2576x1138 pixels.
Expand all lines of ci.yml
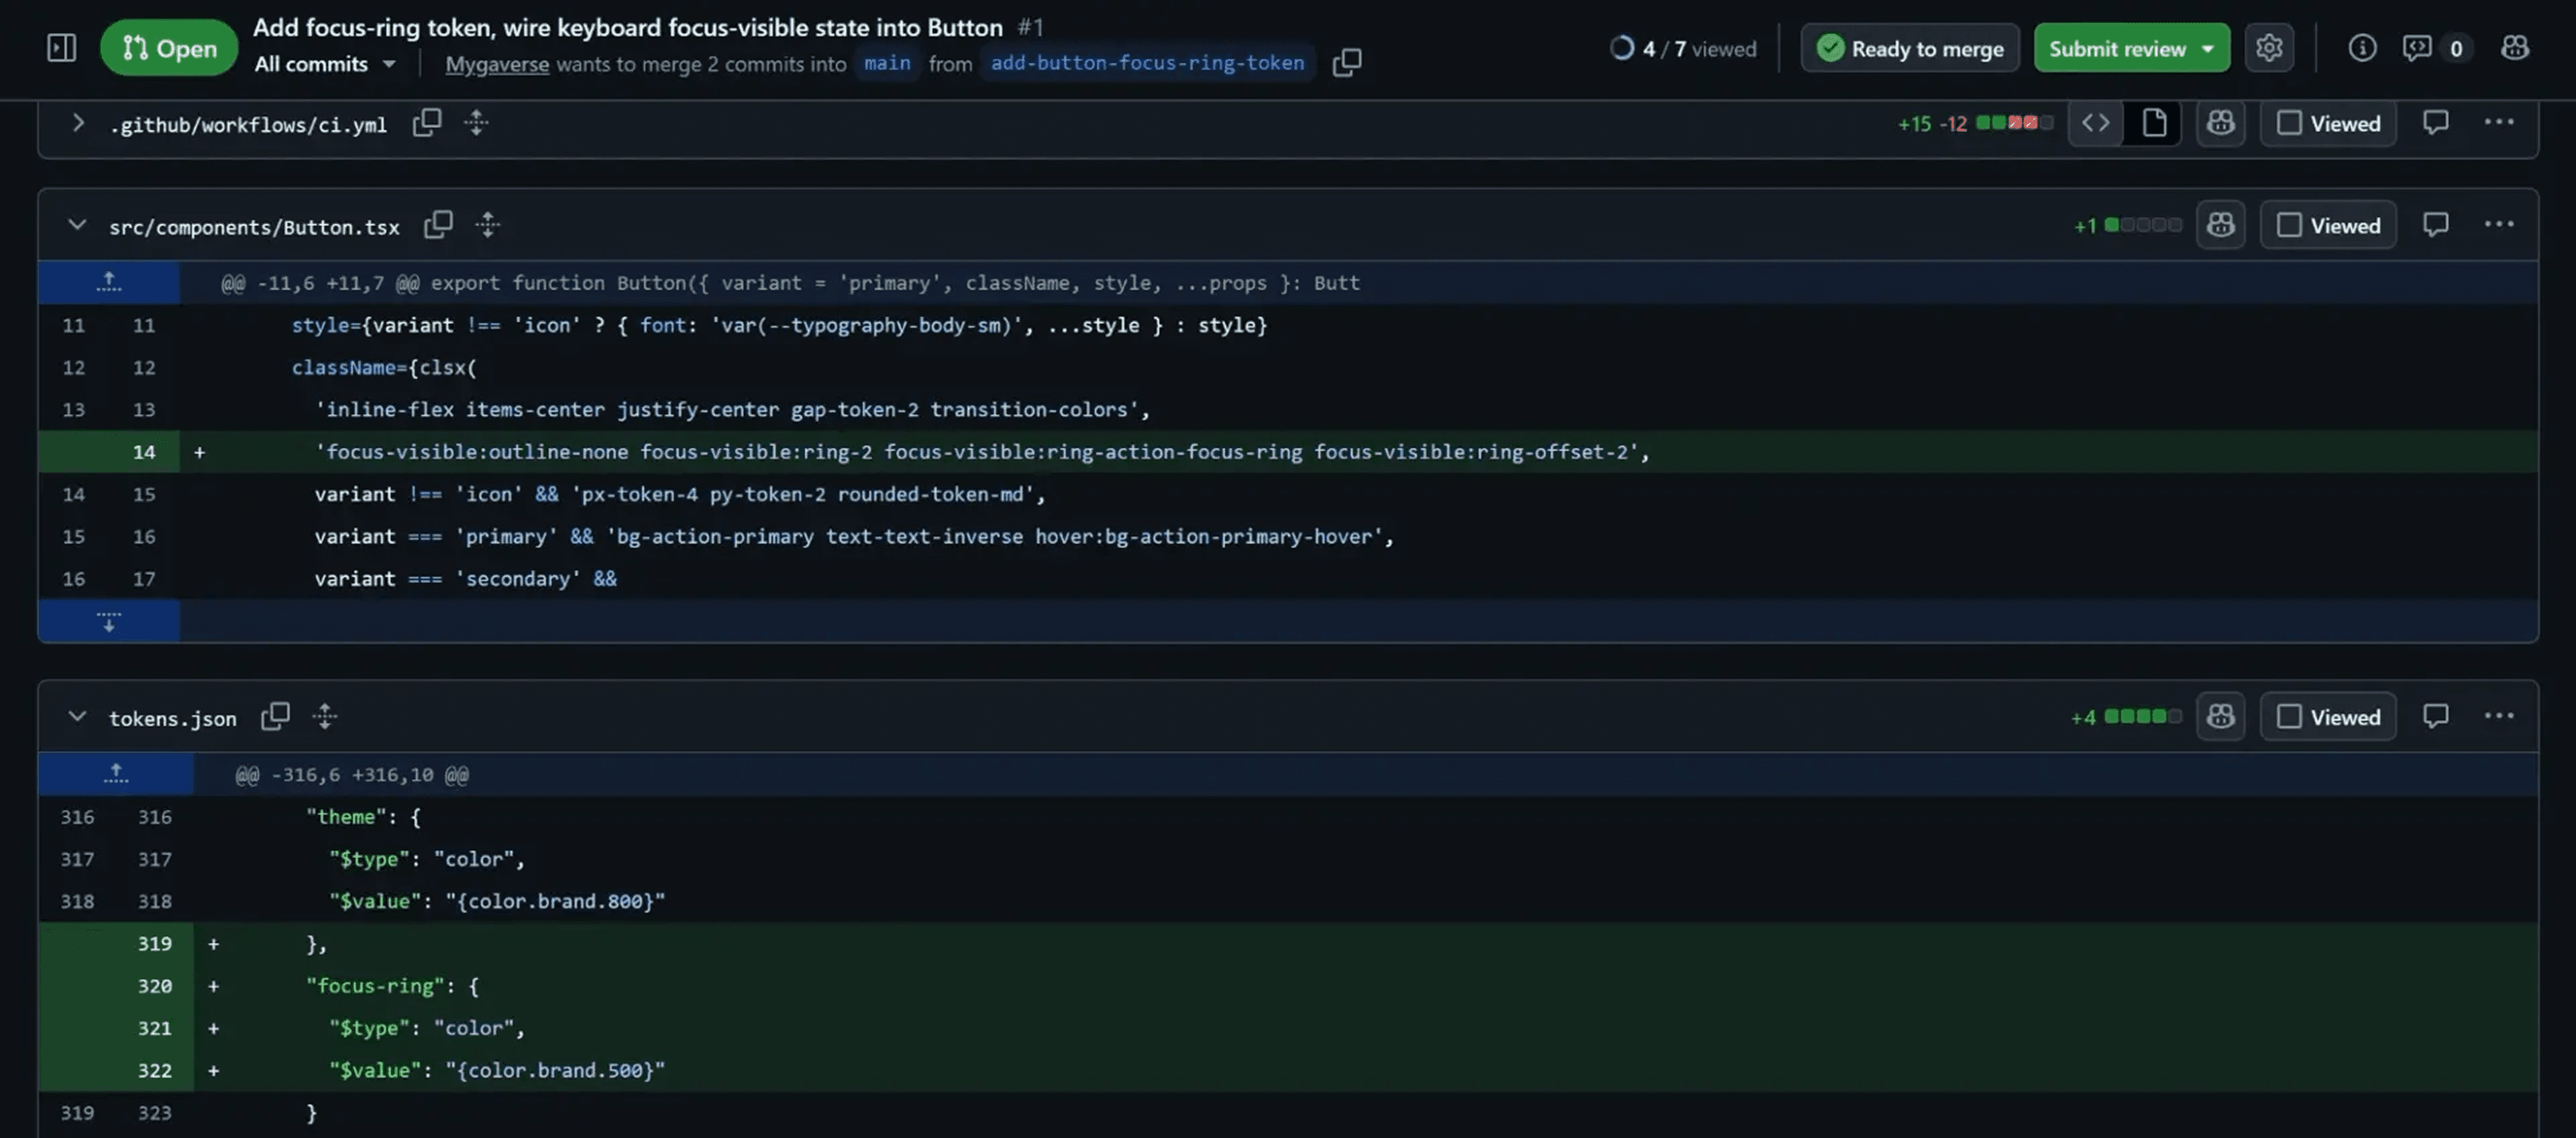[x=476, y=123]
